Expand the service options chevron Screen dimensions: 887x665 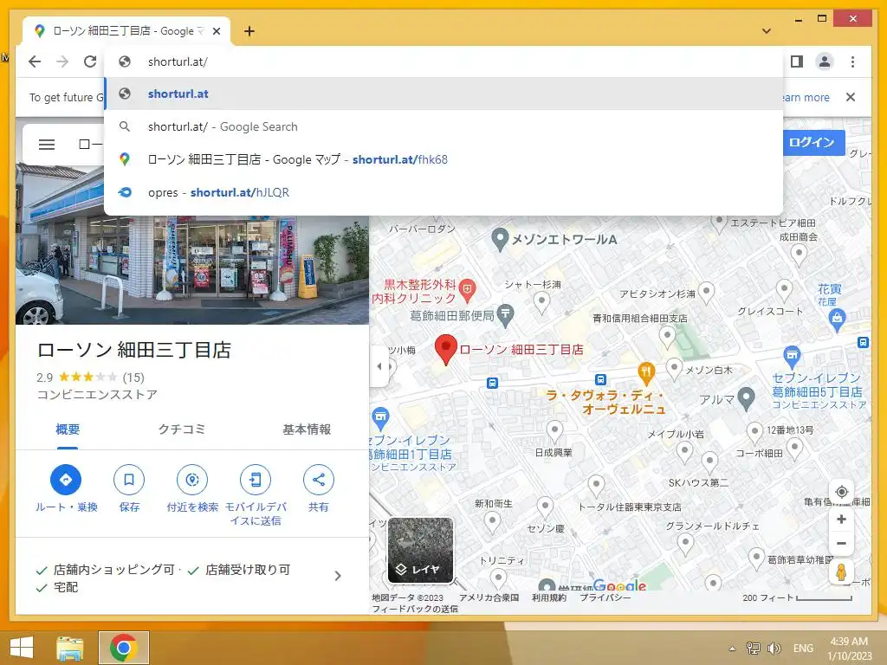pyautogui.click(x=338, y=576)
